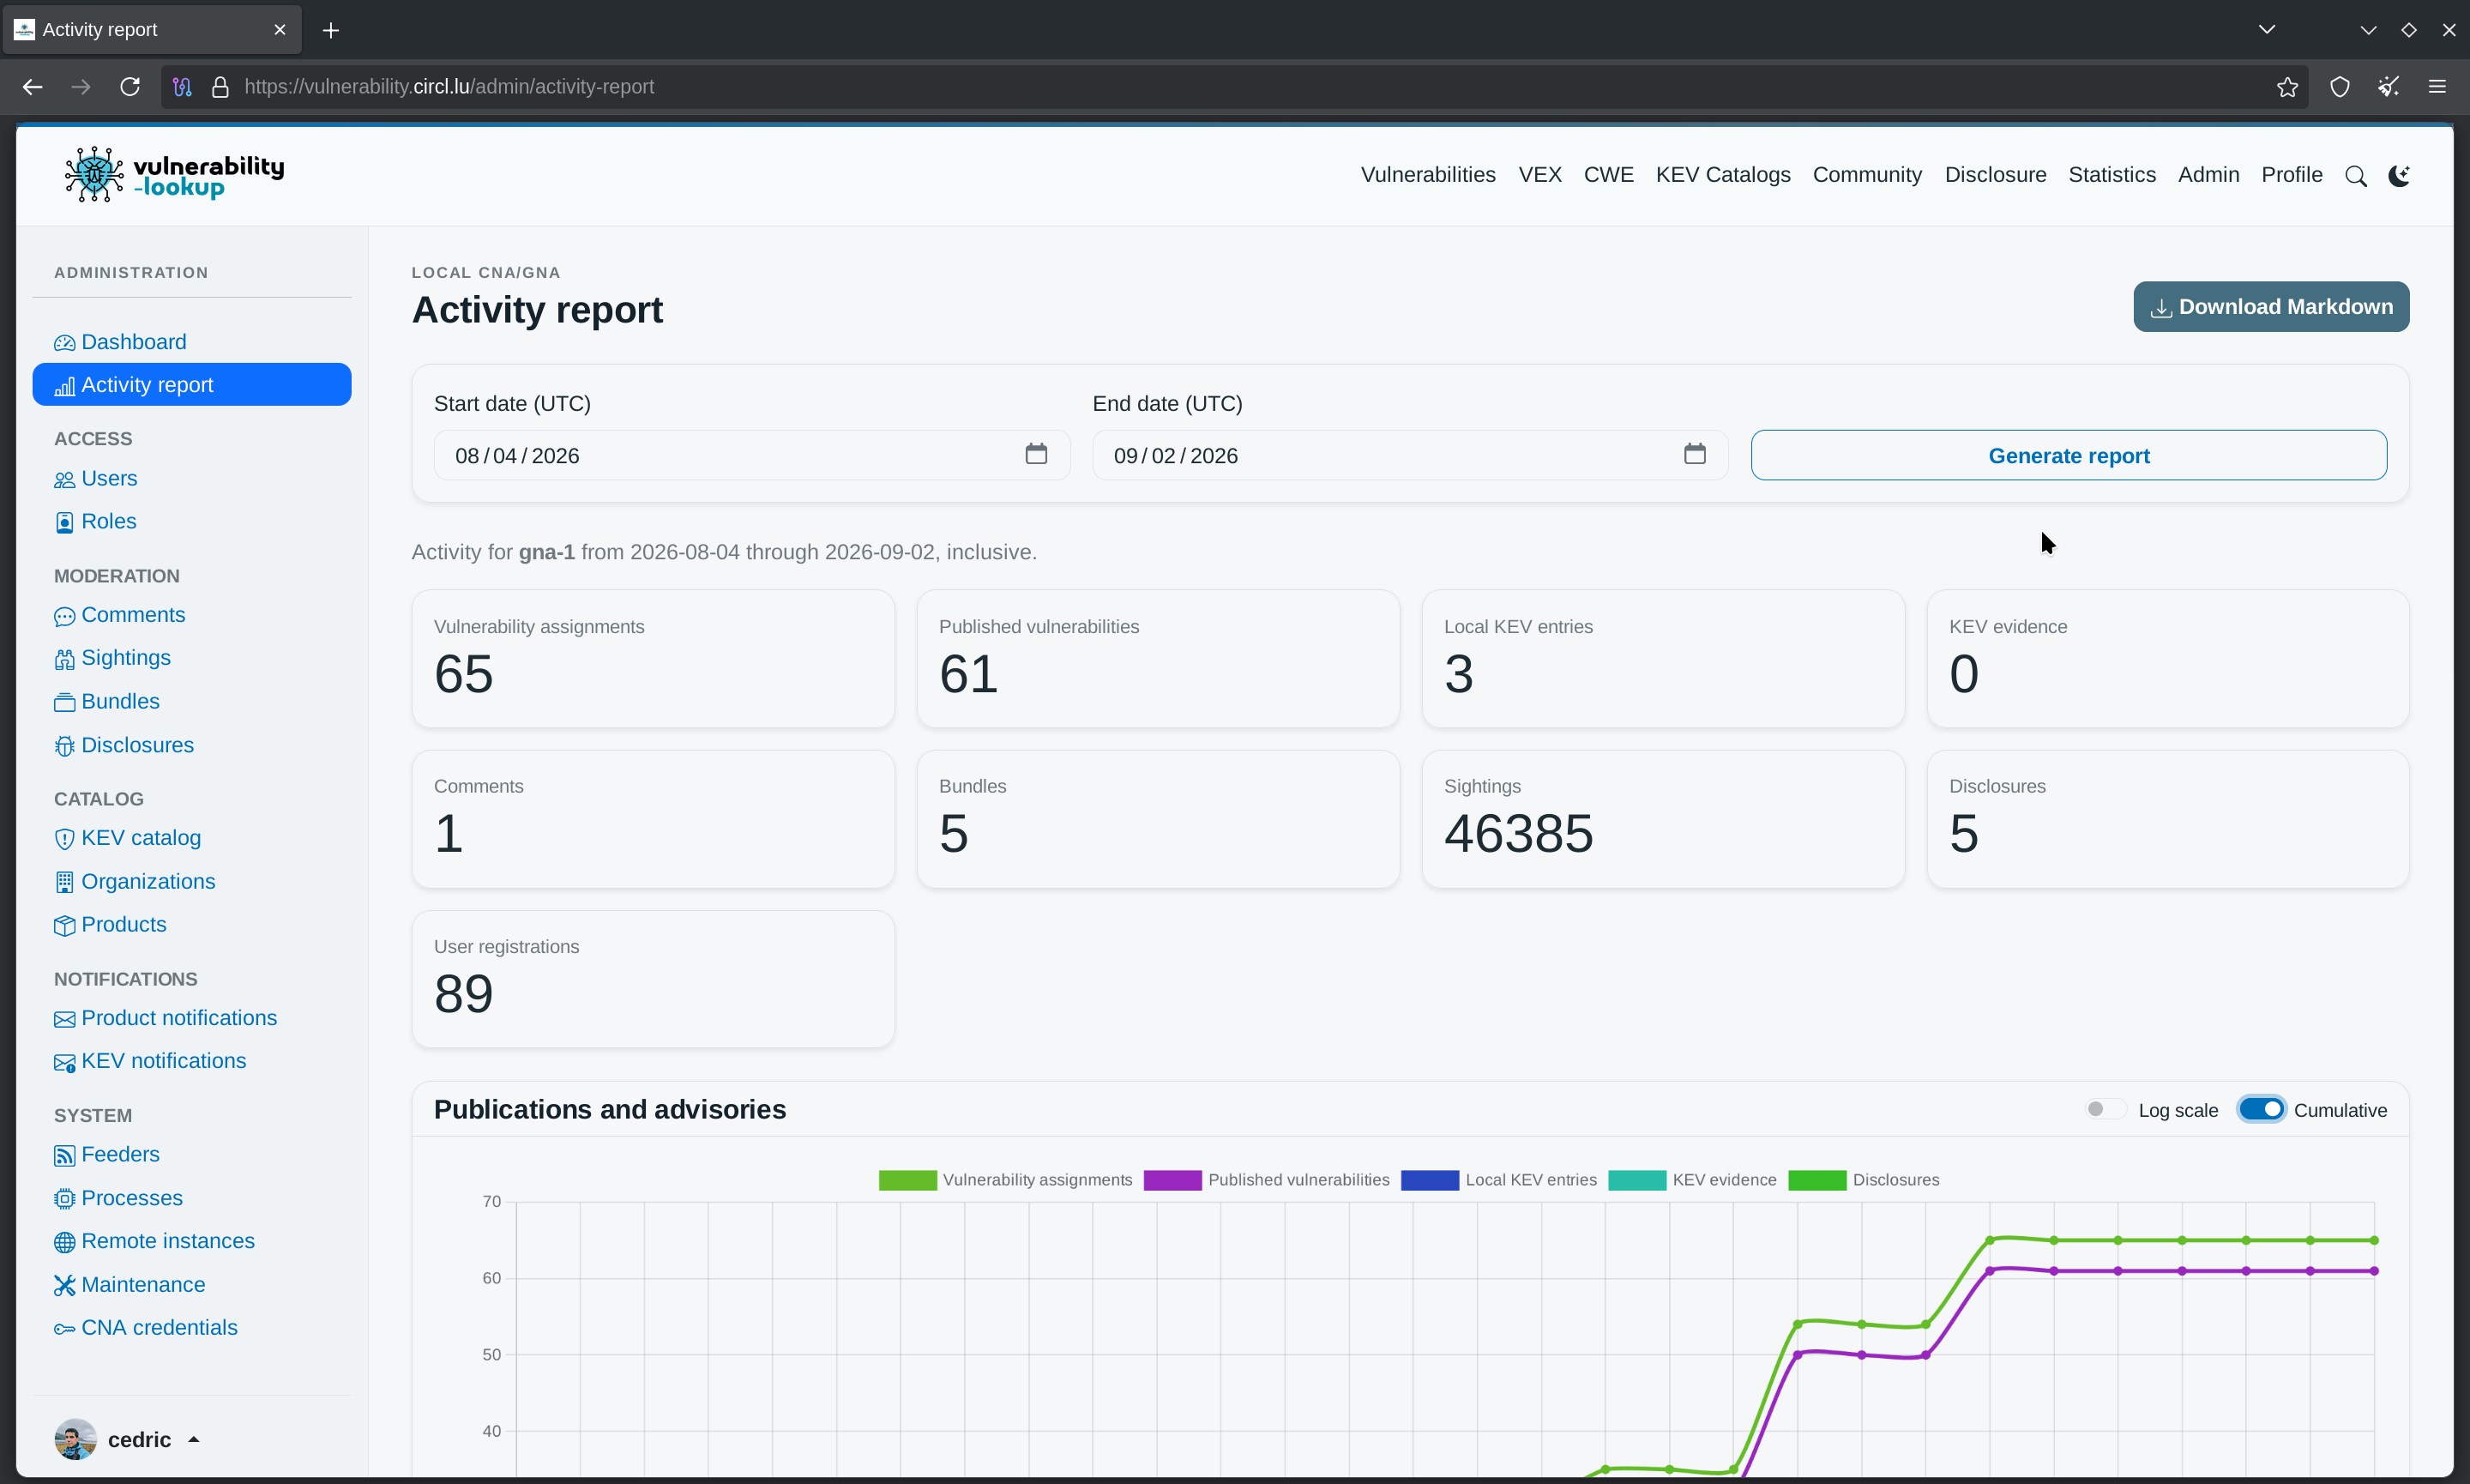Viewport: 2470px width, 1484px height.
Task: Click the Product notifications envelope icon
Action: coord(64,1019)
